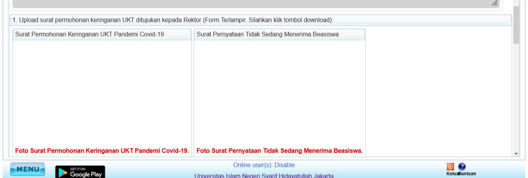Select the Surat Permohonan Keringanan UKT Pandemi Covid-19 panel header

(x=102, y=34)
